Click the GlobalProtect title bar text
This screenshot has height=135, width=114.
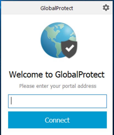tap(57, 8)
